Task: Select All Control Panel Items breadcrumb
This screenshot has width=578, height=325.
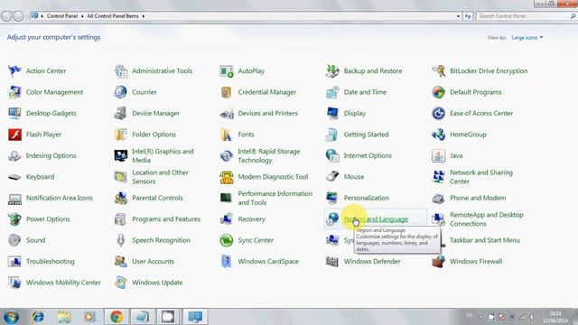Action: 113,16
